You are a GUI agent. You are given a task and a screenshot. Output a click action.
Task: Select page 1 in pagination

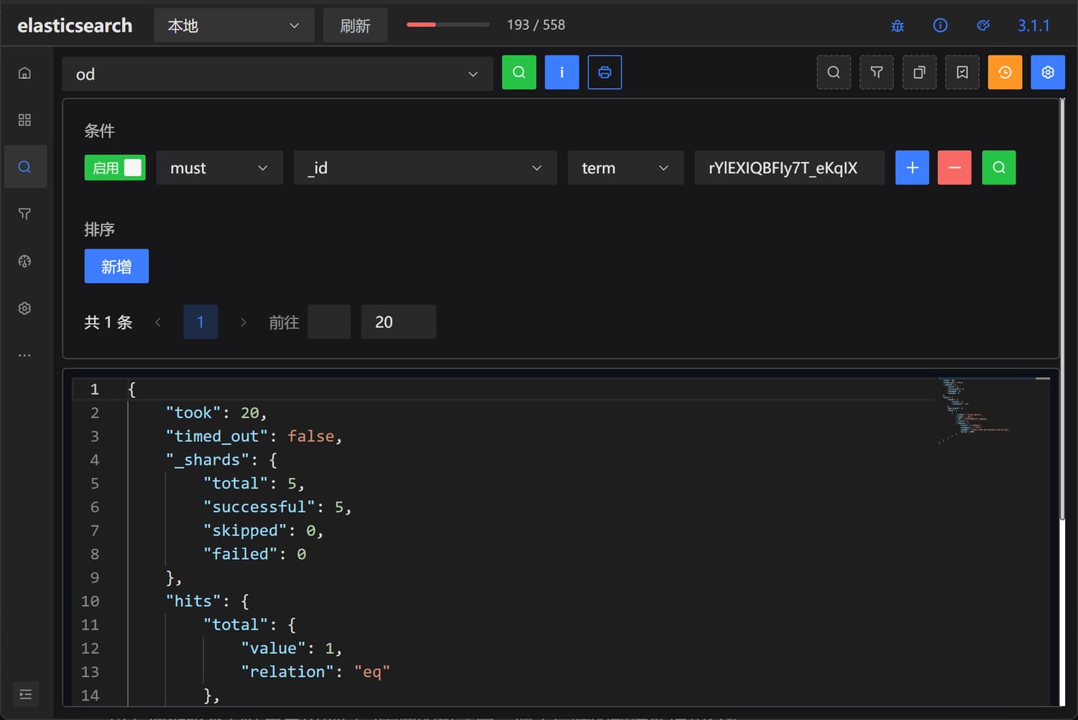(x=201, y=322)
